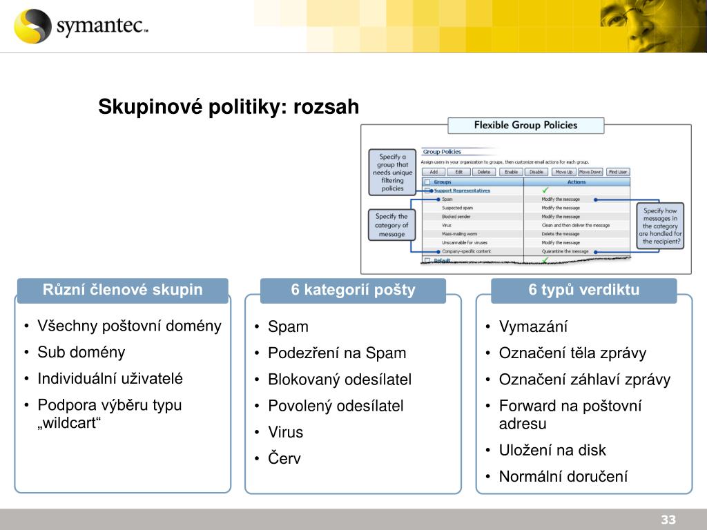Click 'Specify the category of message' callout
The image size is (707, 530).
coord(391,226)
